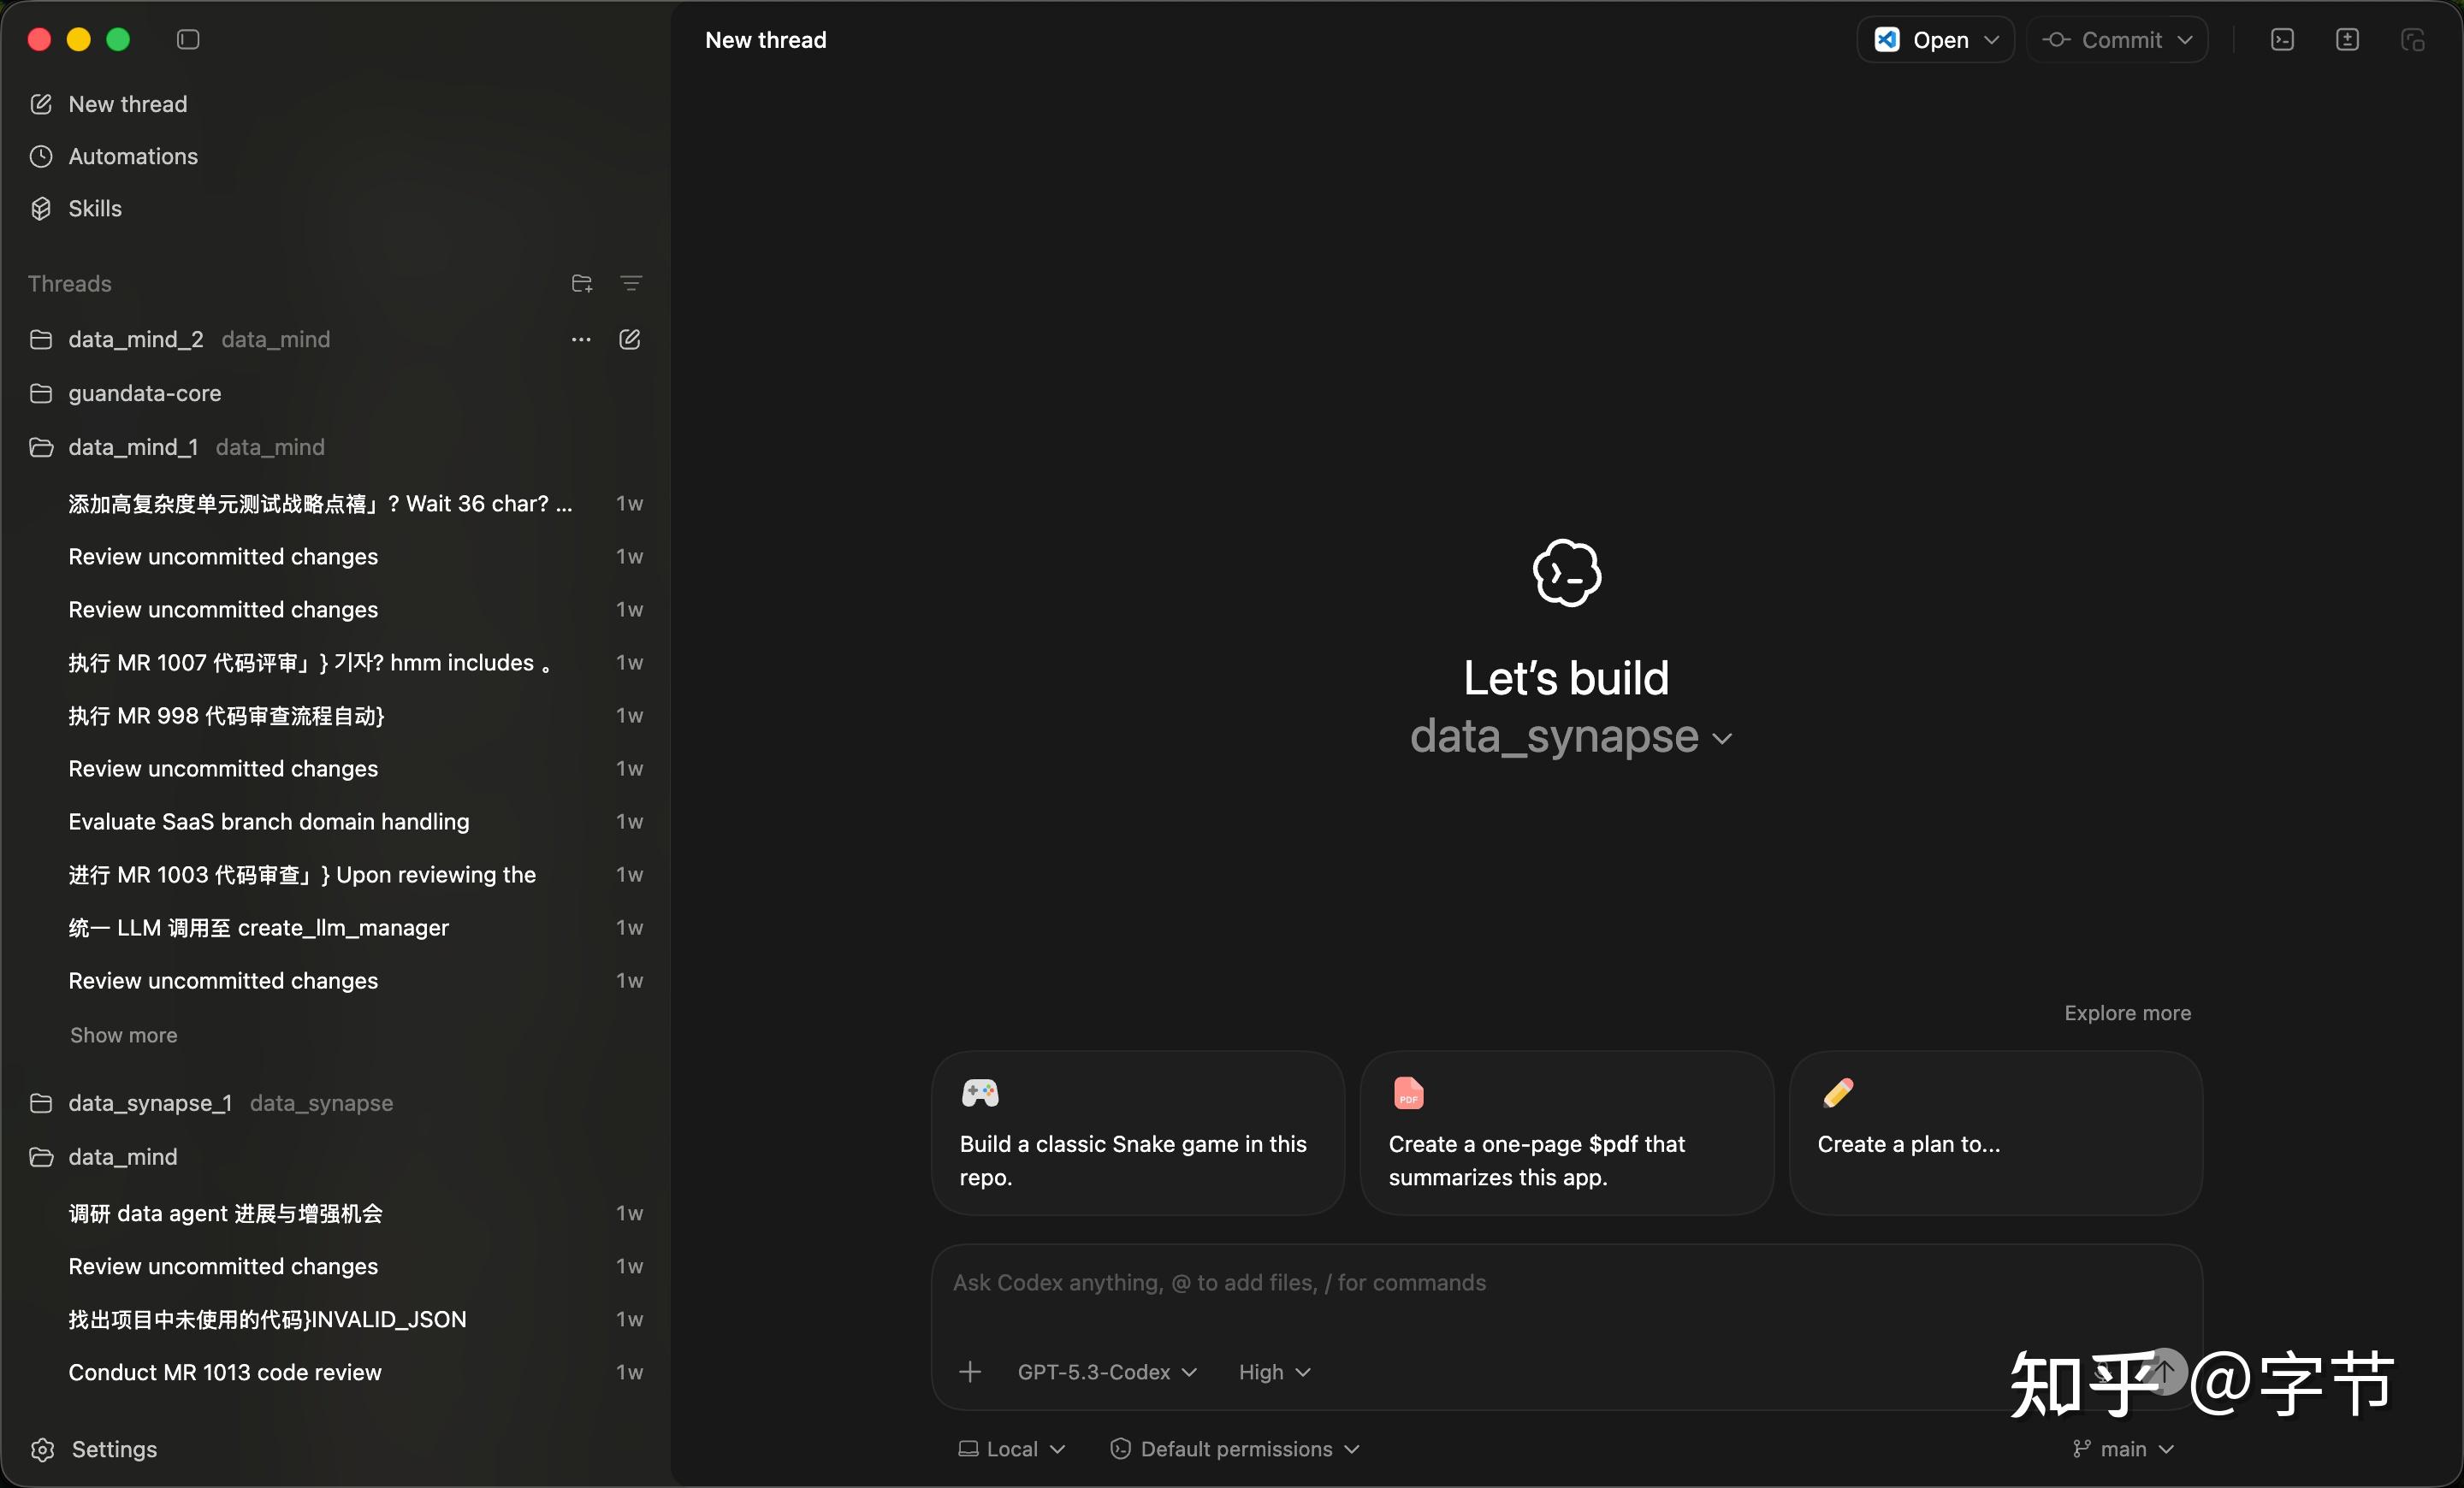Click Show more under data_mind_1 threads
2464x1488 pixels.
(124, 1036)
